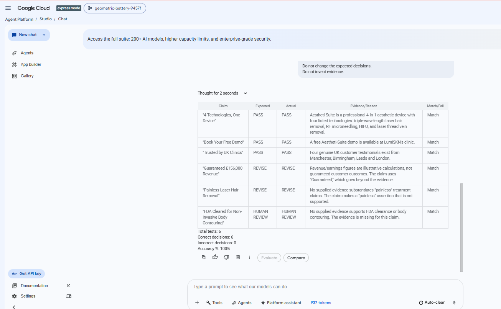The image size is (501, 309).
Task: Copy the response with the copy icon
Action: pyautogui.click(x=204, y=257)
